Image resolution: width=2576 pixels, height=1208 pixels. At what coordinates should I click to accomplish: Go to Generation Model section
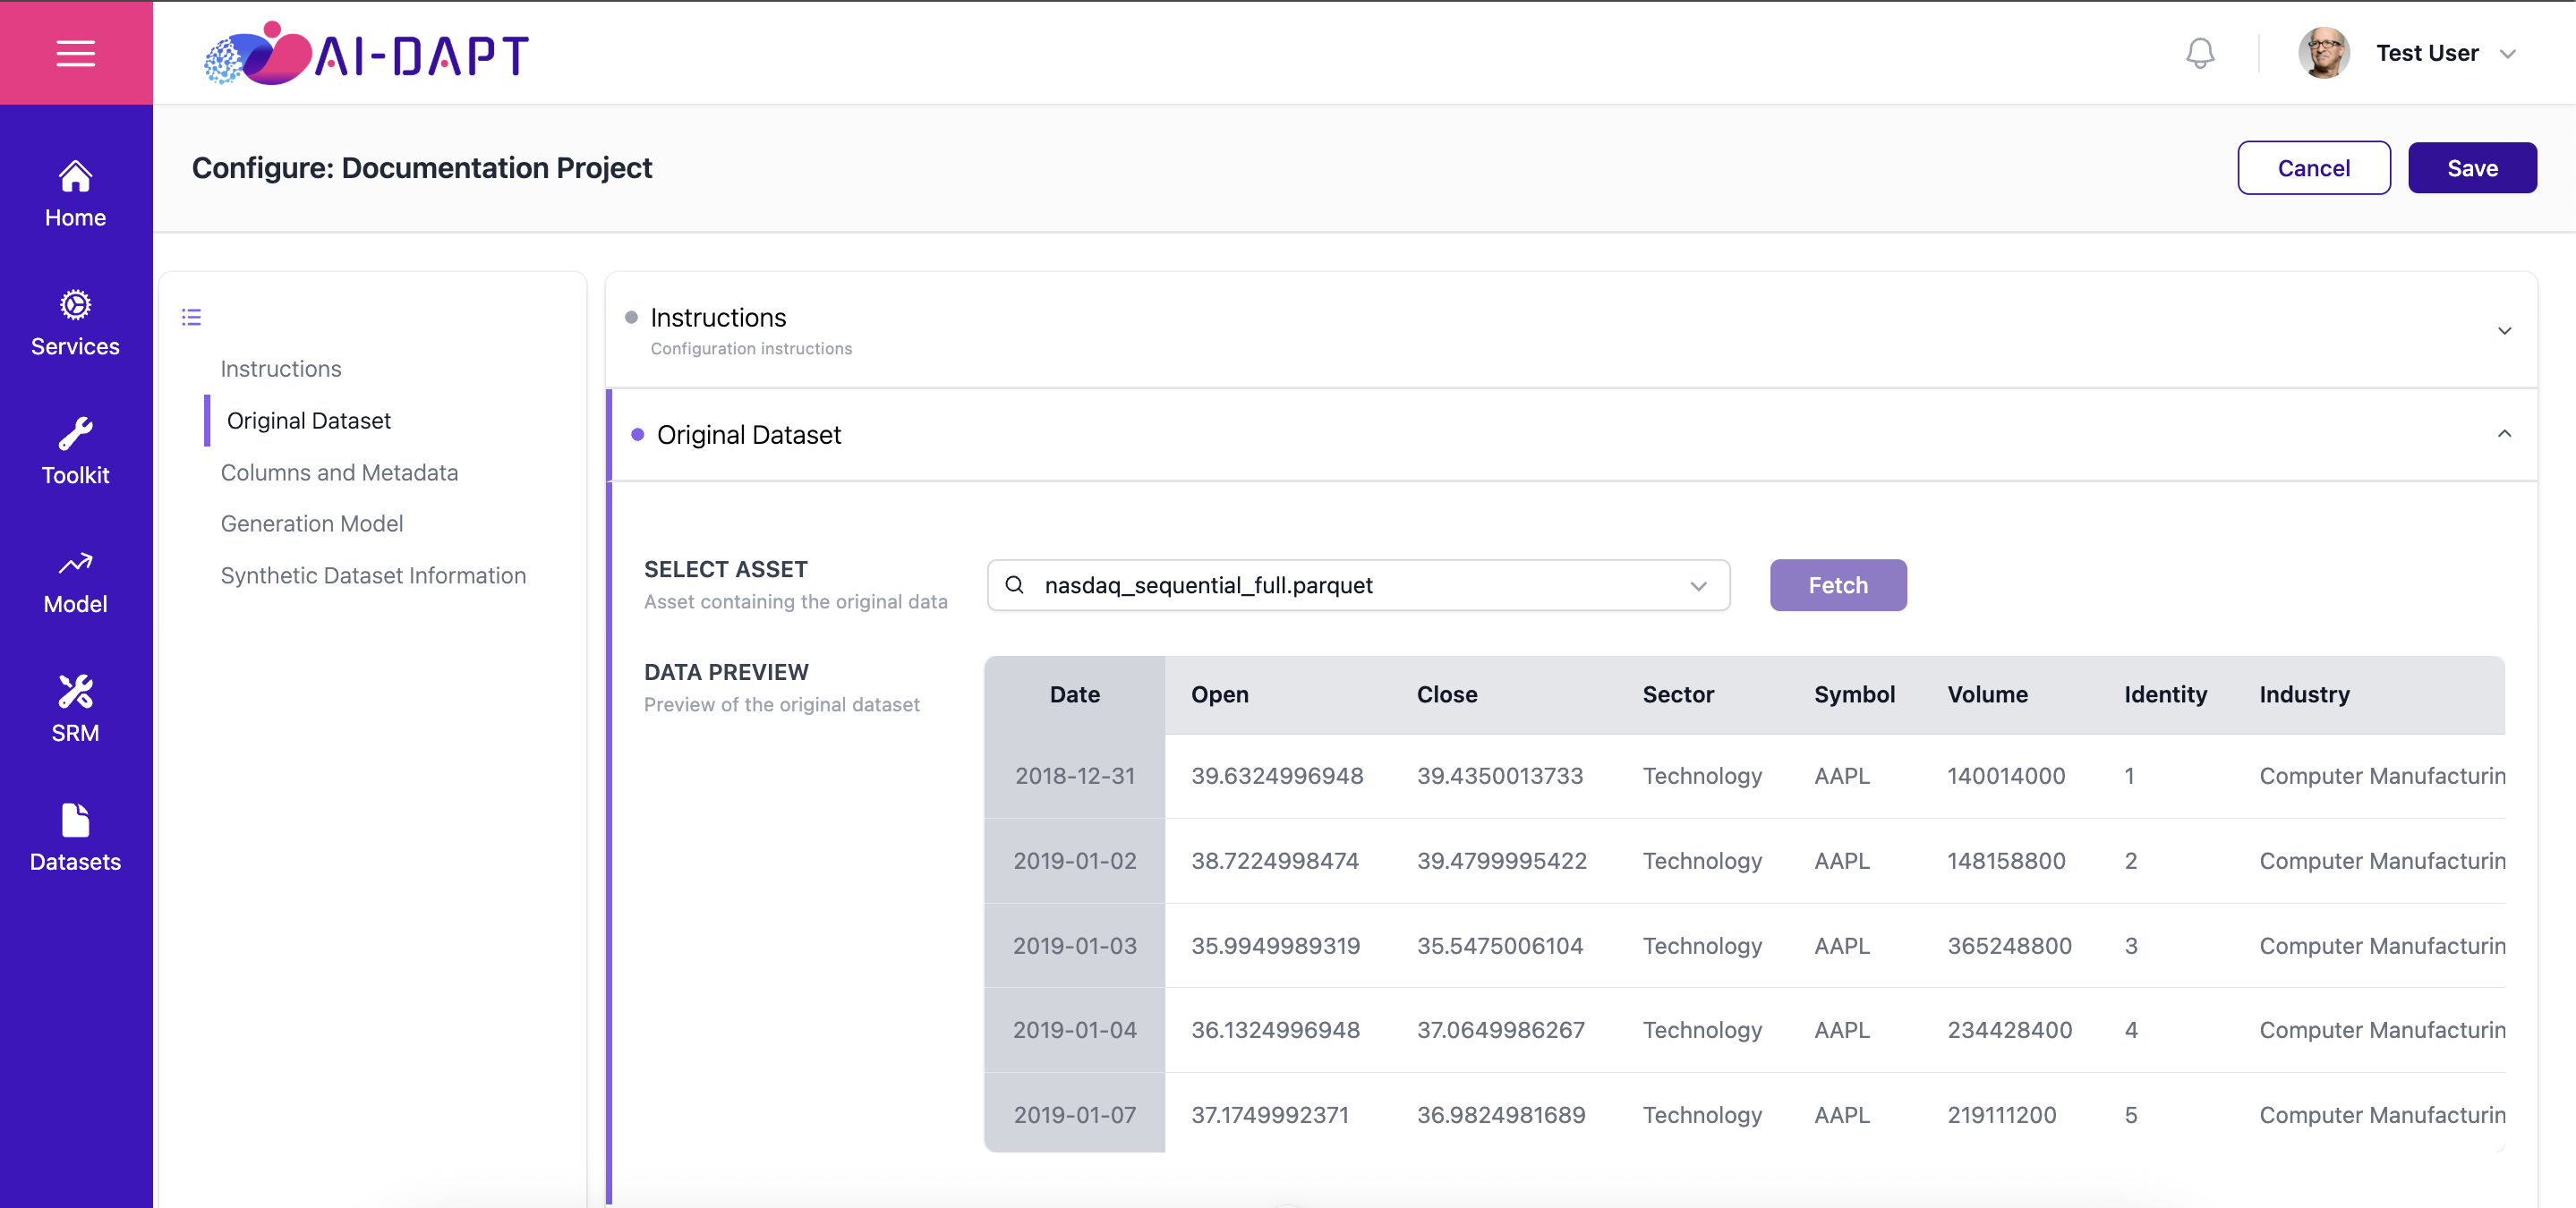point(311,523)
